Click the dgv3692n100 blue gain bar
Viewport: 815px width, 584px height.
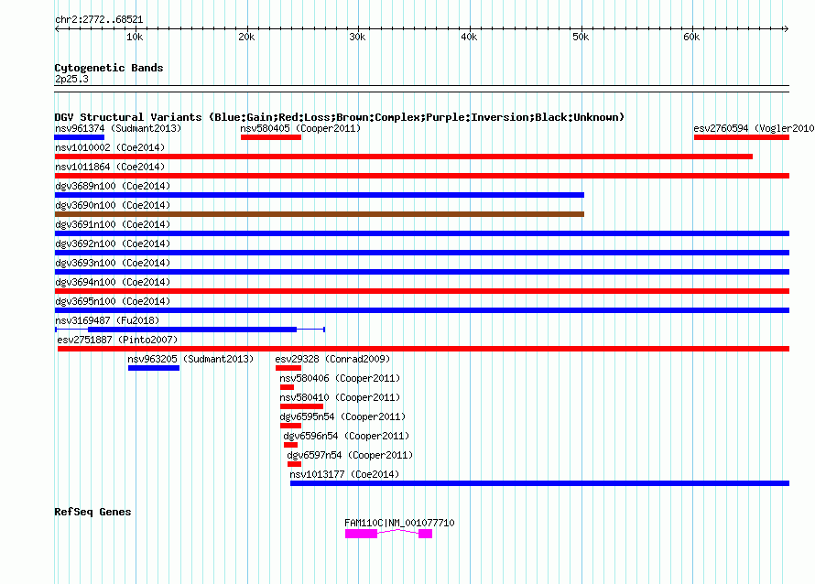[422, 253]
